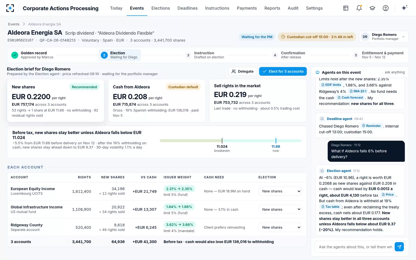Click the 2.31% → 2.35% weight badge
The image size is (416, 260).
179,189
